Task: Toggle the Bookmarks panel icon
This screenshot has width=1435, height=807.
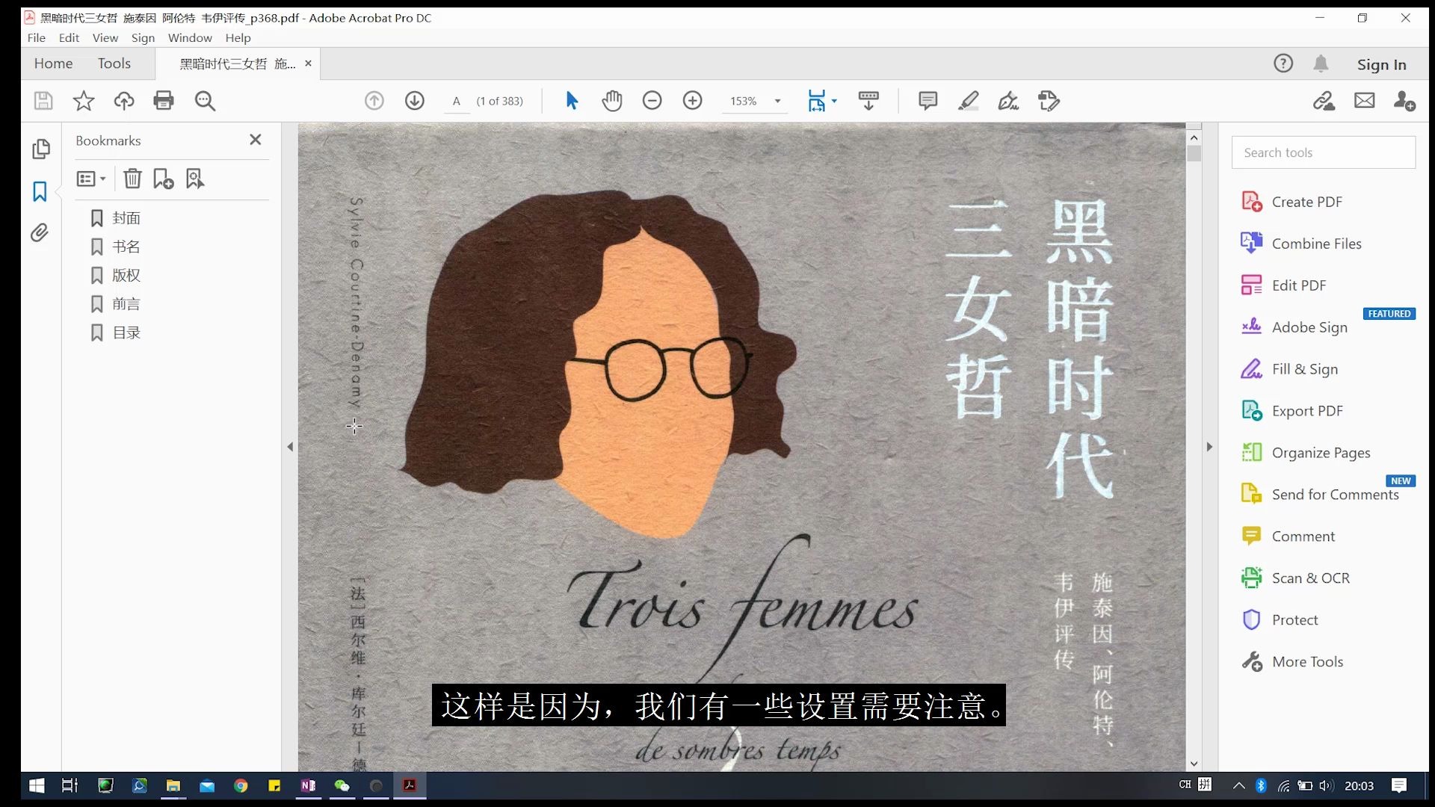Action: (x=40, y=192)
